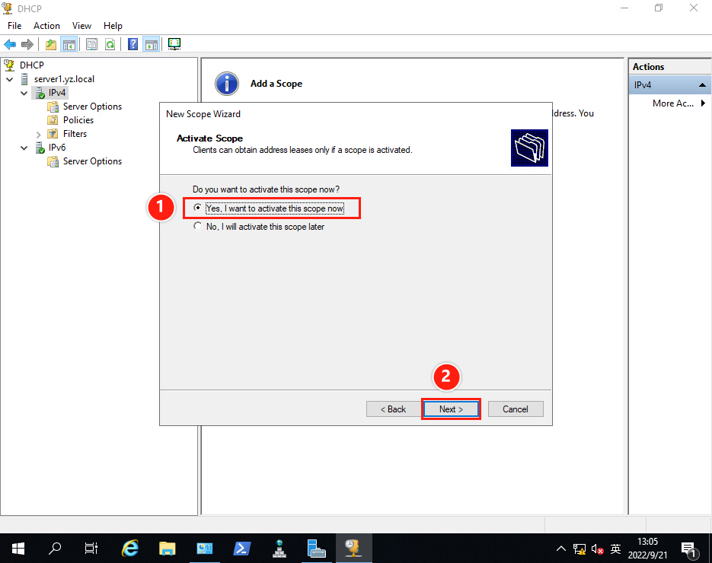Open the Action menu
Viewport: 712px width, 563px height.
[46, 26]
